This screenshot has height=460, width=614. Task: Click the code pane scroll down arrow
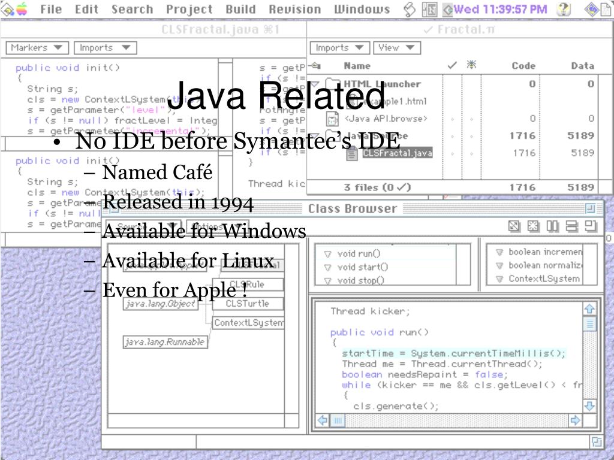tap(590, 405)
